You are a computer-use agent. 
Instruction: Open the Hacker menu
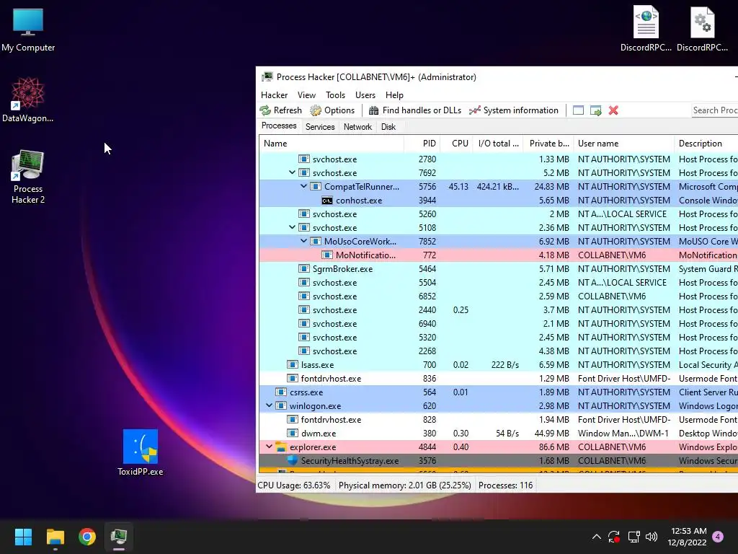point(275,95)
